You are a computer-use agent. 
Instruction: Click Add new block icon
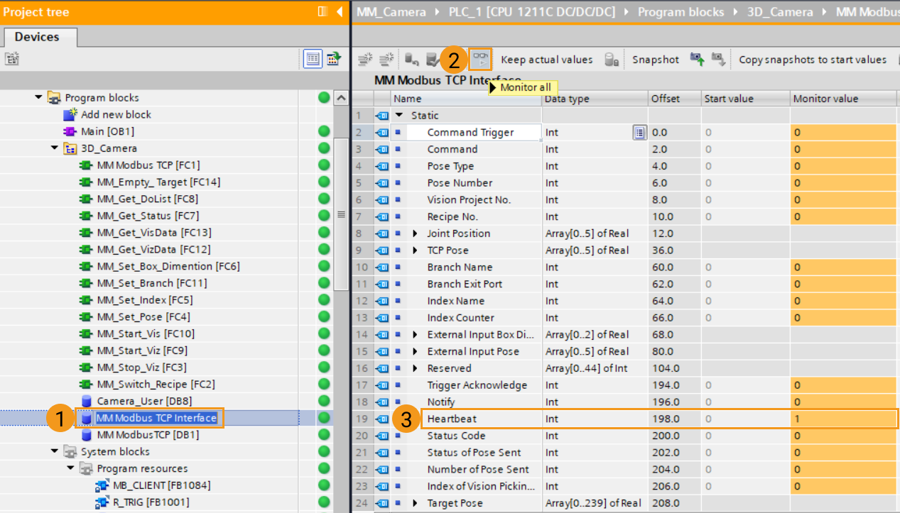click(70, 115)
